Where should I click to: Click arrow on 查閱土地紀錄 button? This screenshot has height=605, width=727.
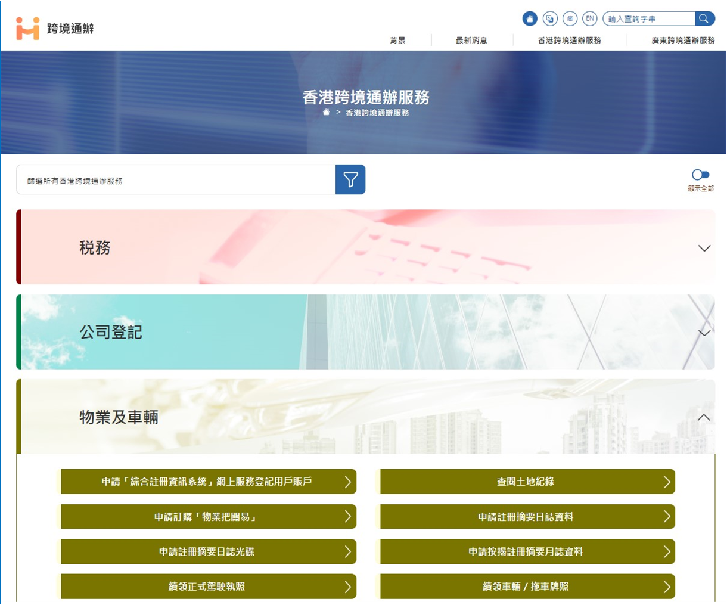tap(667, 482)
